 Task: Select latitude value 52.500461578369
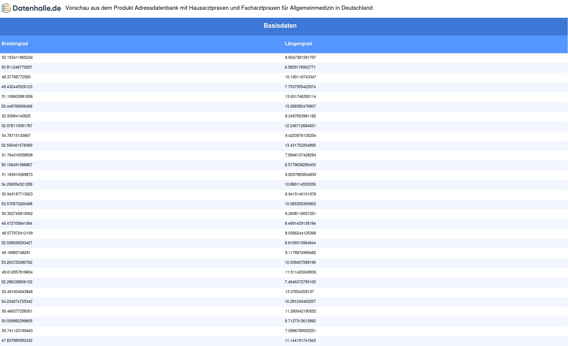coord(17,145)
